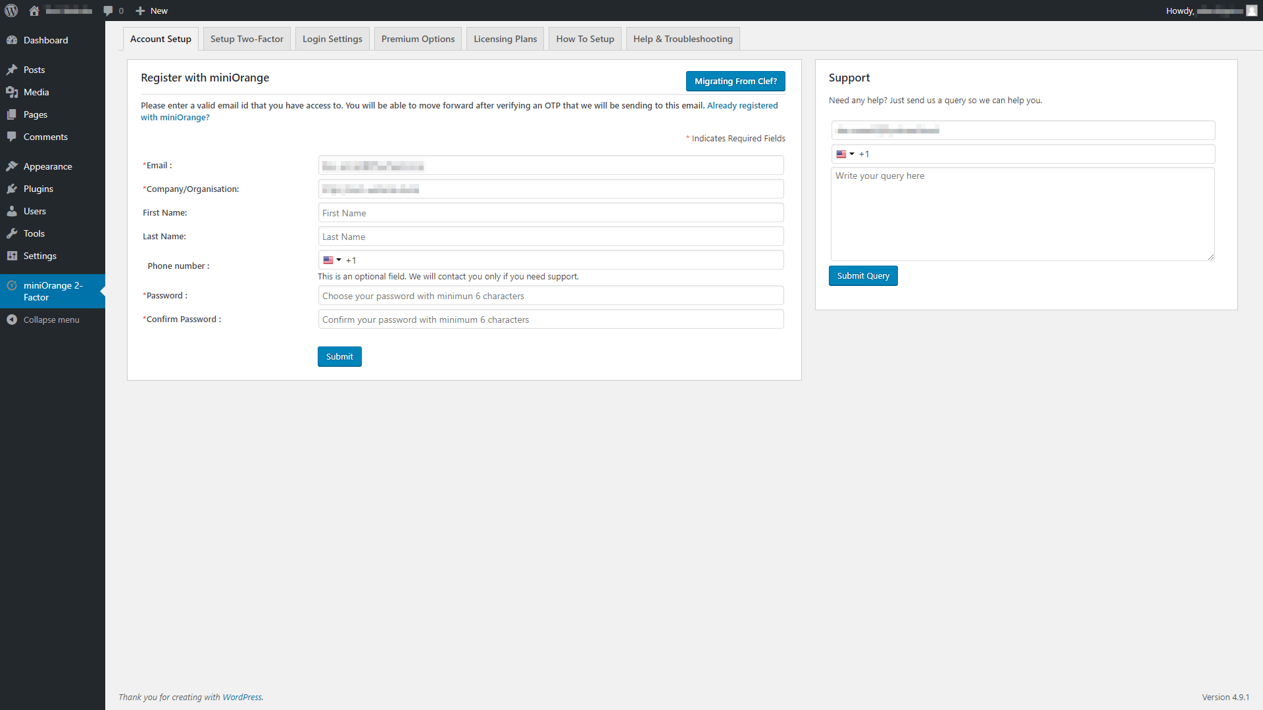Click the registration Phone number field
The width and height of the screenshot is (1263, 710).
551,260
